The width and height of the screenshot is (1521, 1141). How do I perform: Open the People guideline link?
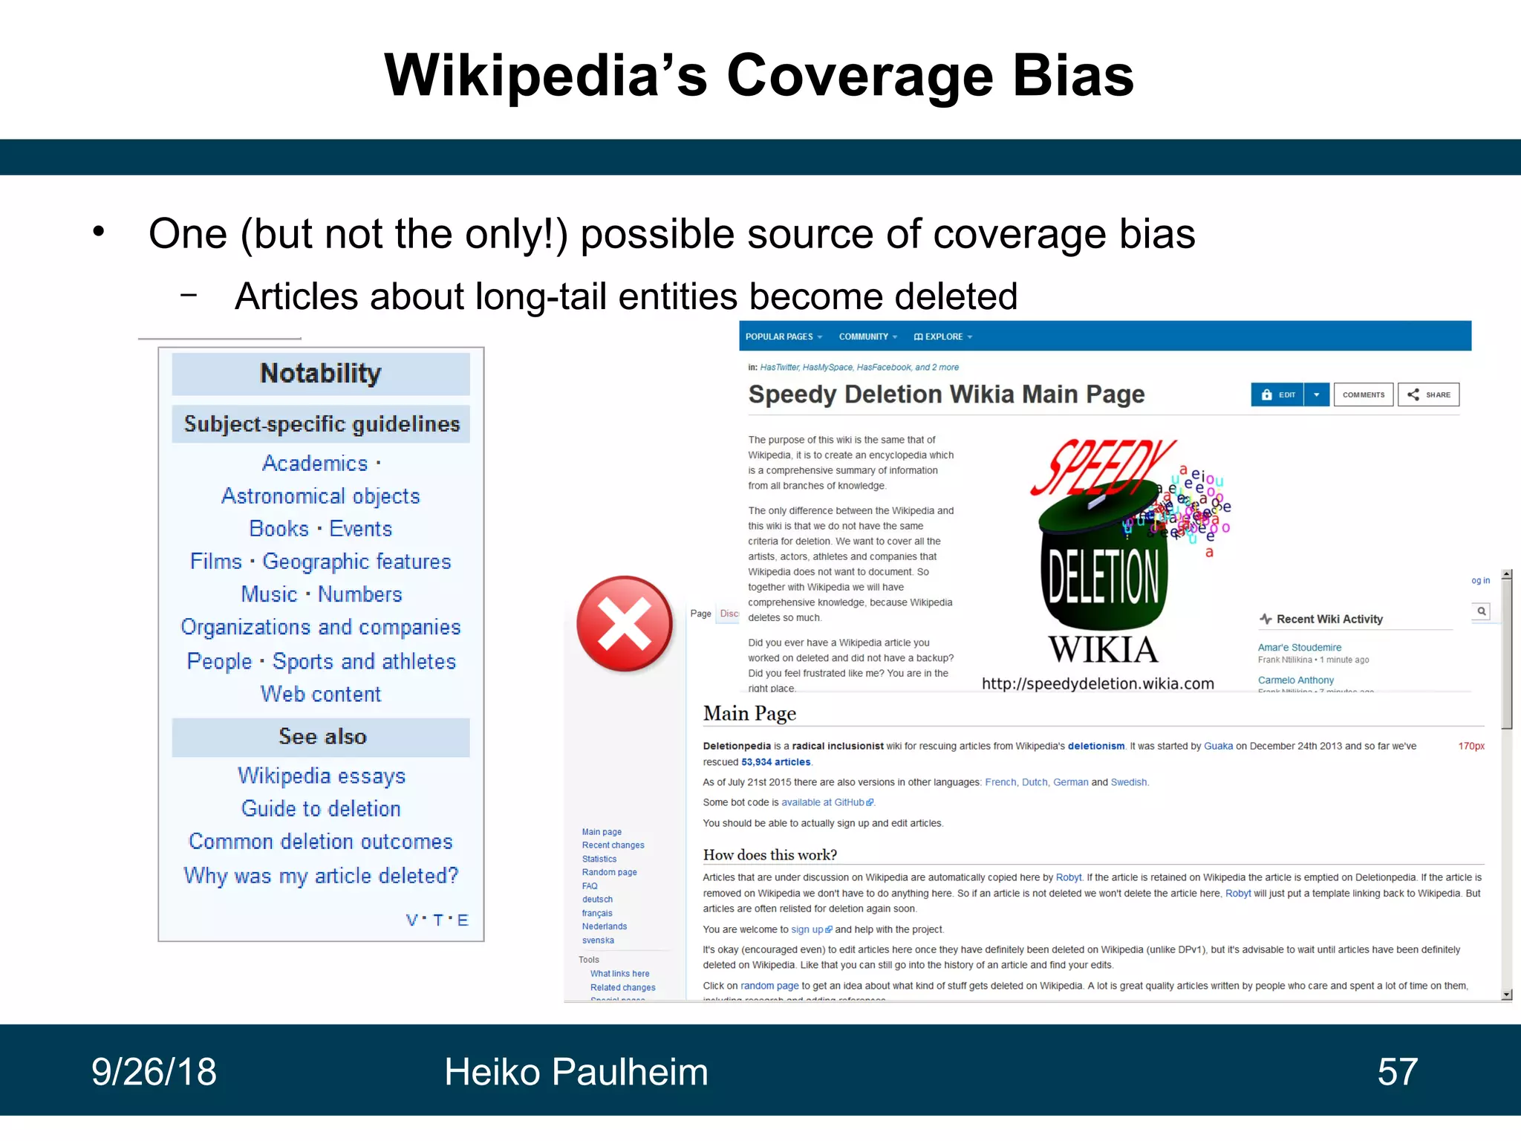click(x=220, y=661)
